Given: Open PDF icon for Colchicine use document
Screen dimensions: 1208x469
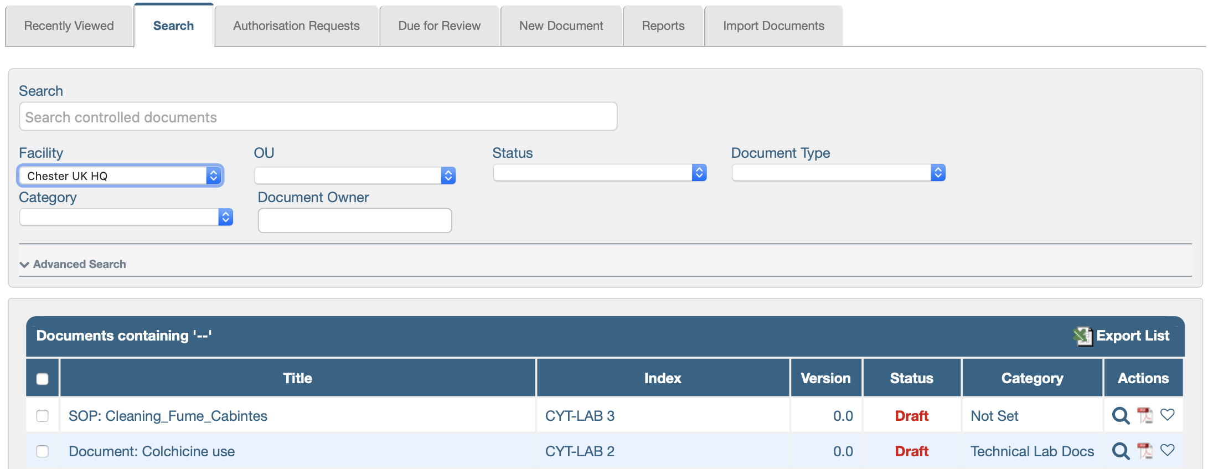Looking at the screenshot, I should click(x=1144, y=451).
